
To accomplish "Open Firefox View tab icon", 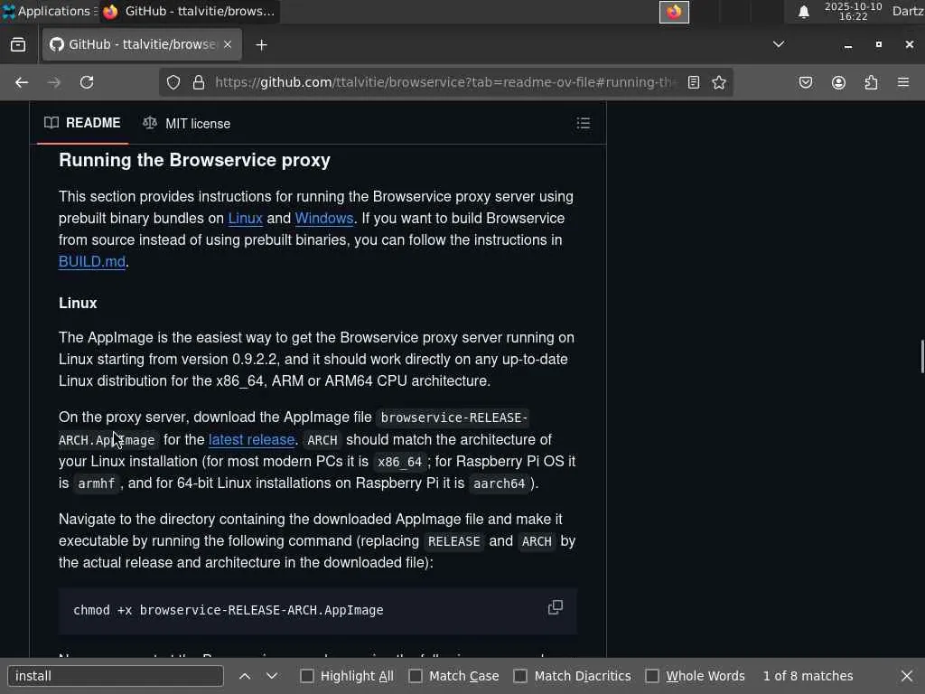I will pyautogui.click(x=18, y=45).
